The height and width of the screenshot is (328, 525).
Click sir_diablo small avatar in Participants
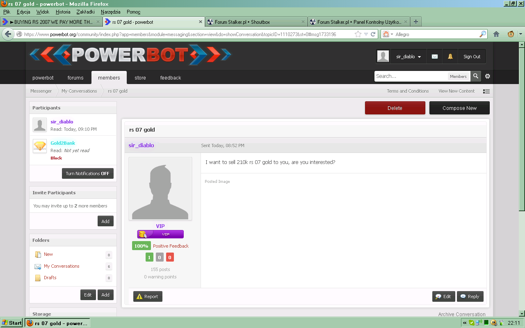pos(40,125)
